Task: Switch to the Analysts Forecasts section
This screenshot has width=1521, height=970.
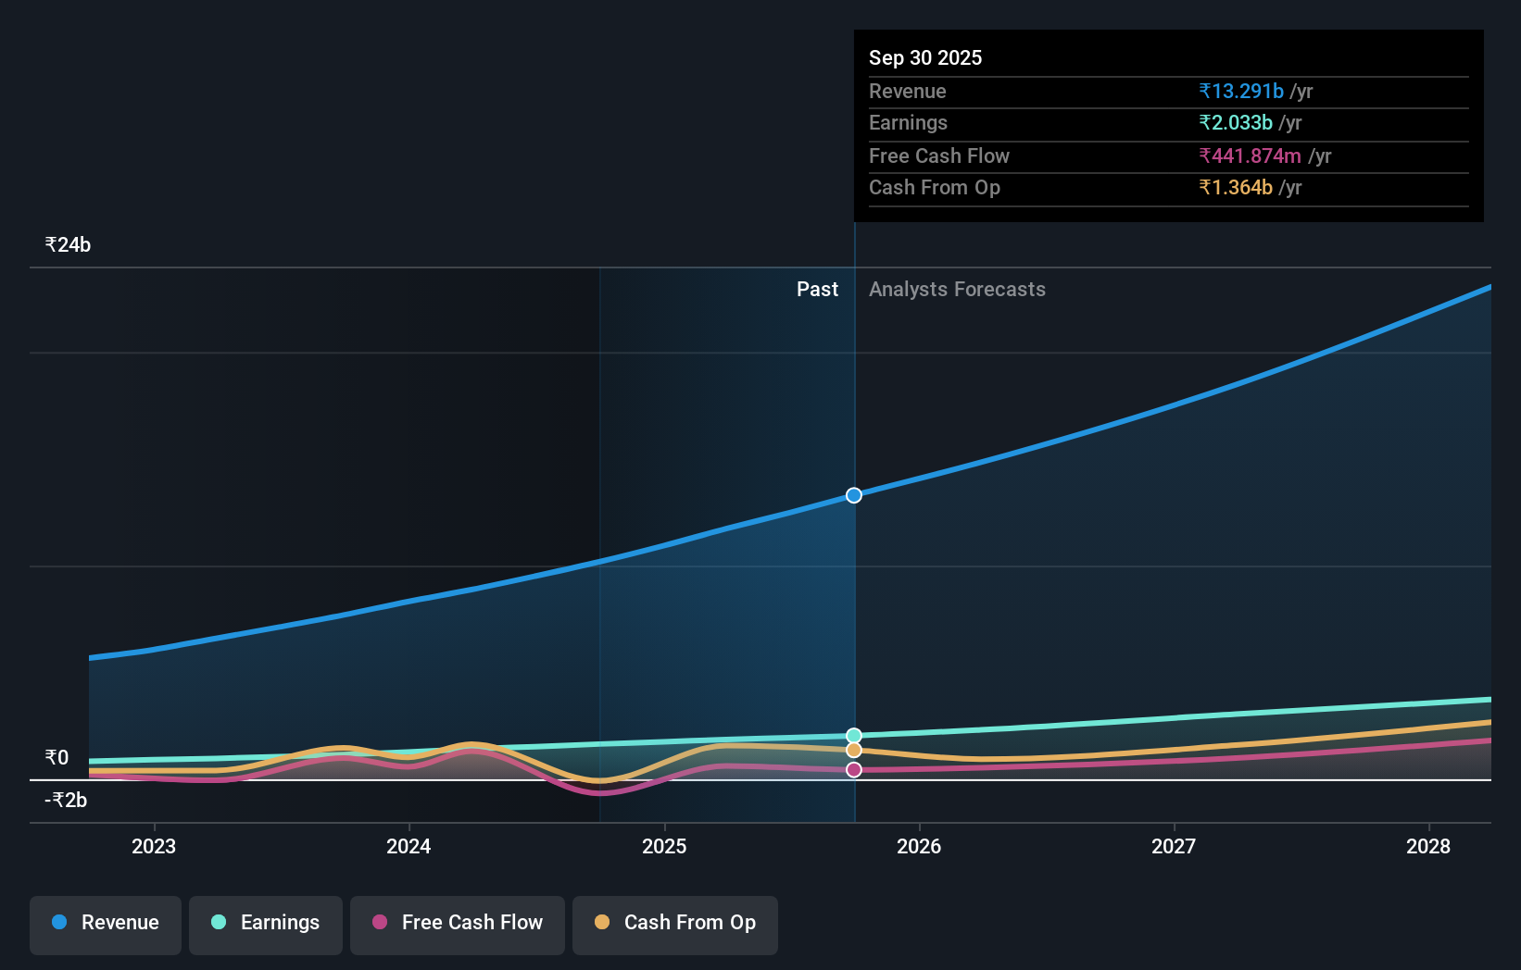Action: (x=957, y=289)
